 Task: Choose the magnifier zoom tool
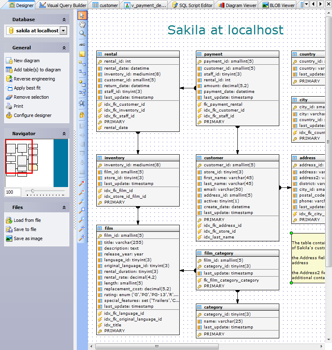point(82,33)
